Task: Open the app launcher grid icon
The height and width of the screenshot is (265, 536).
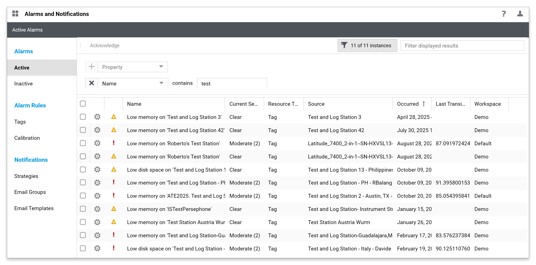Action: tap(15, 14)
